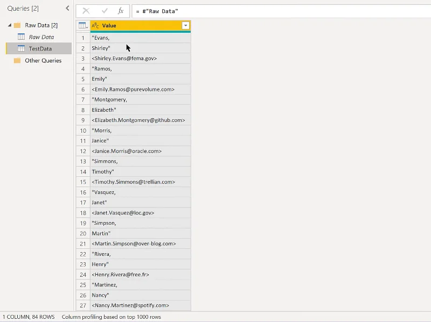Open the table menu icon in header corner
This screenshot has width=431, height=322.
coord(83,26)
